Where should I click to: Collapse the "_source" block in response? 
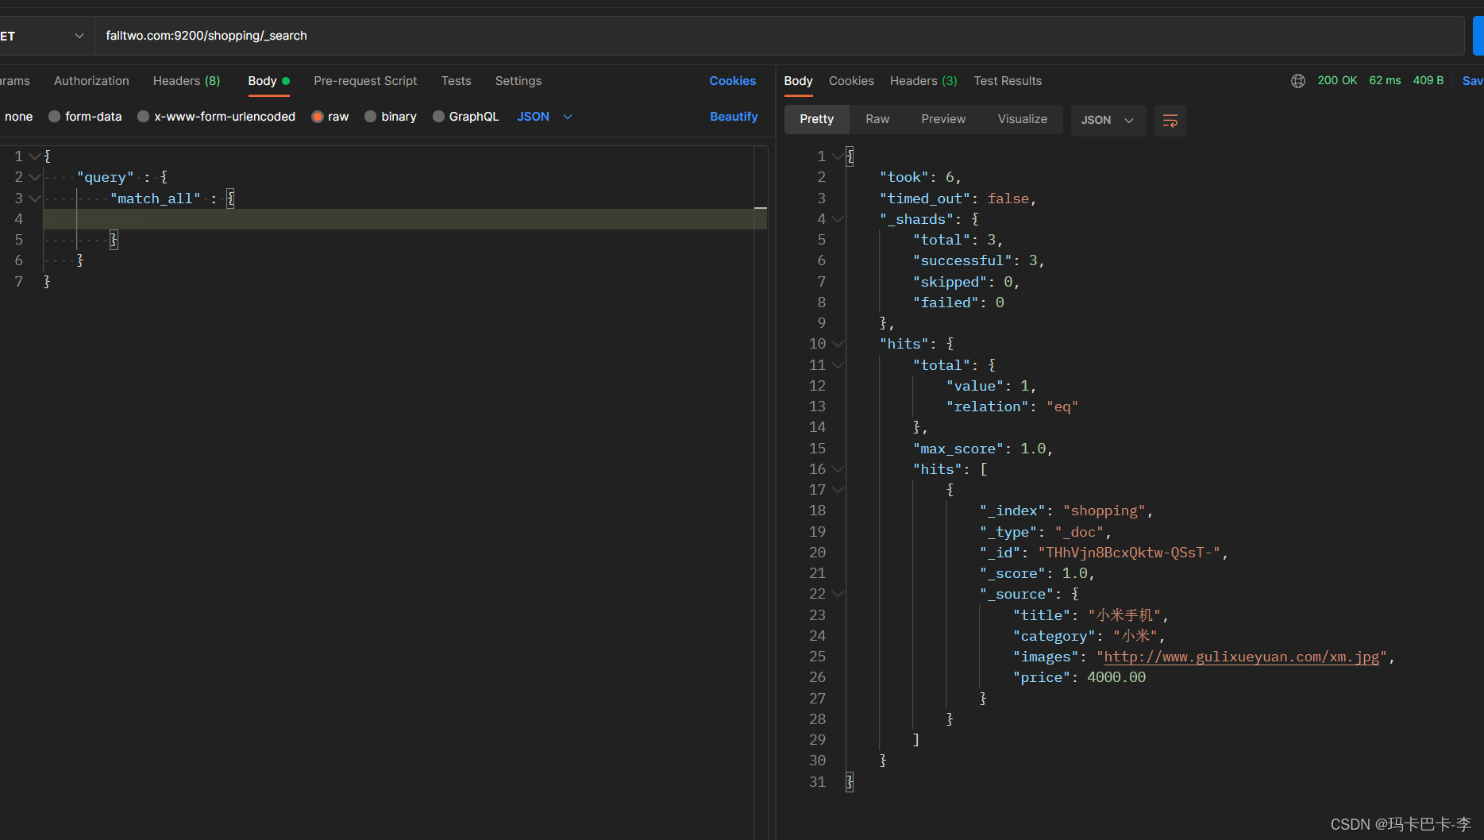point(838,594)
